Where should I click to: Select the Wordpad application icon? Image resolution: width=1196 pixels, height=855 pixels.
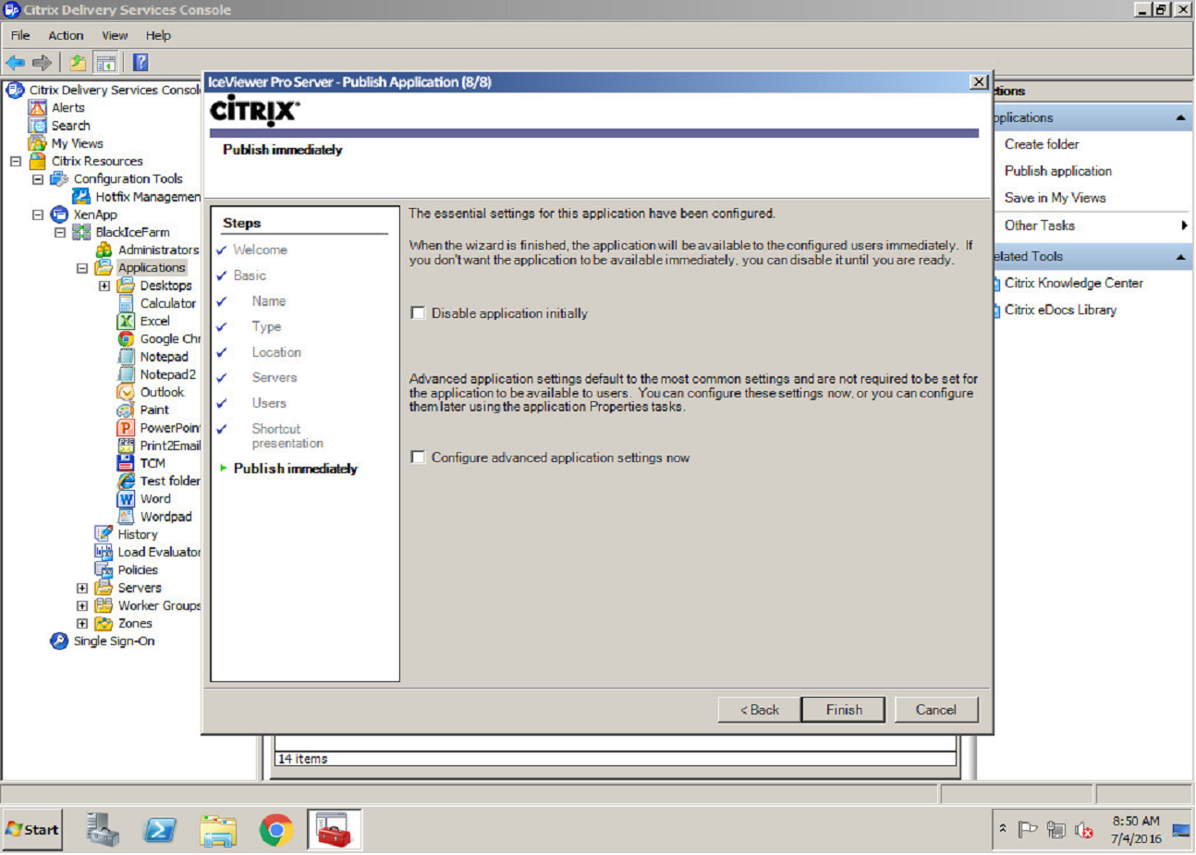(126, 517)
